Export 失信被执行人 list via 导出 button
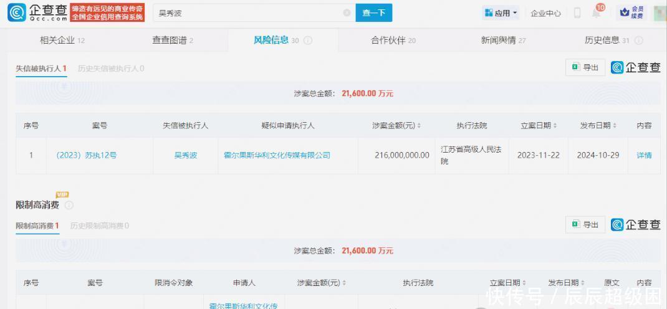 coord(585,68)
